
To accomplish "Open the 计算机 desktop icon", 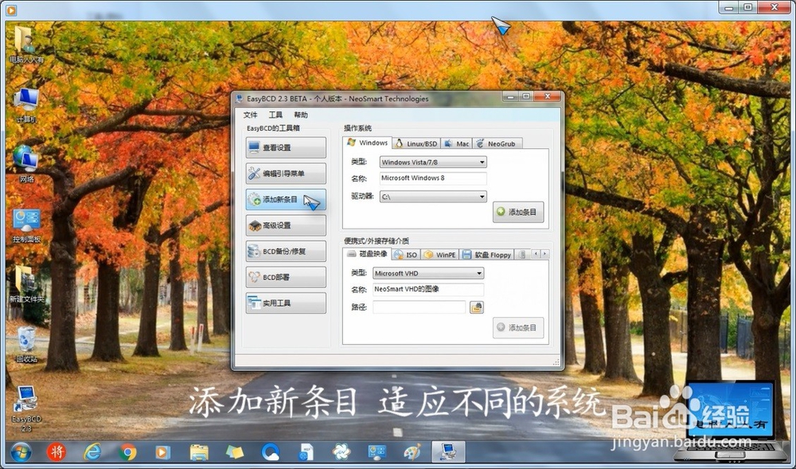I will click(26, 105).
